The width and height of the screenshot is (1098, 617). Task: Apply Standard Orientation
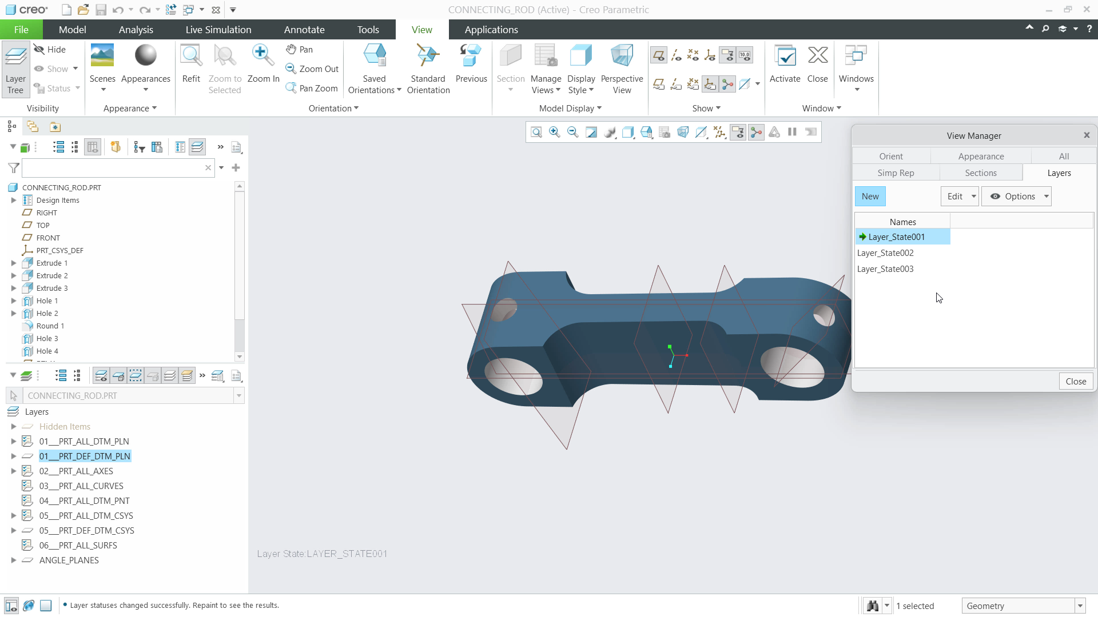[x=428, y=69]
